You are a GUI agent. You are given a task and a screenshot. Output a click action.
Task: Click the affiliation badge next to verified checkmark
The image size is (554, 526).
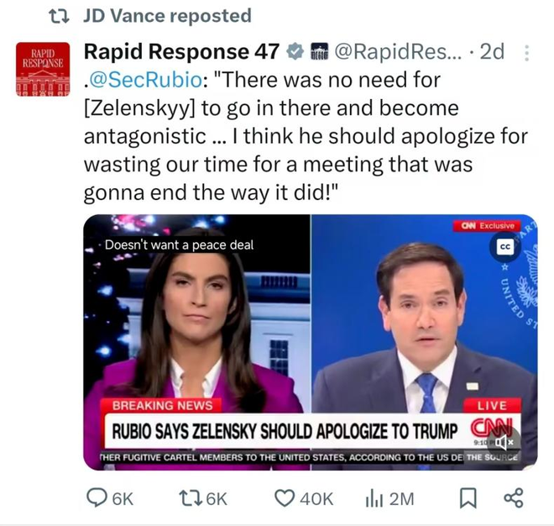319,52
